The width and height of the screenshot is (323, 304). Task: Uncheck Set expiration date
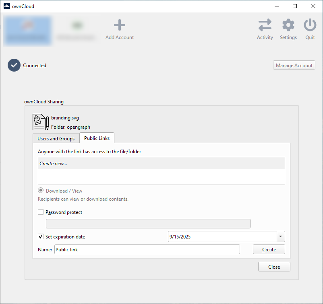point(41,237)
